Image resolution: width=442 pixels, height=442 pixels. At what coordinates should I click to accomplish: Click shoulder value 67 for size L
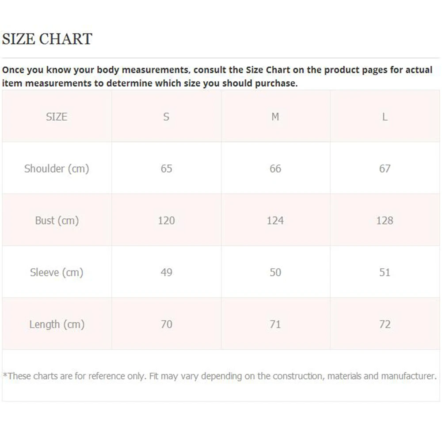pyautogui.click(x=385, y=168)
